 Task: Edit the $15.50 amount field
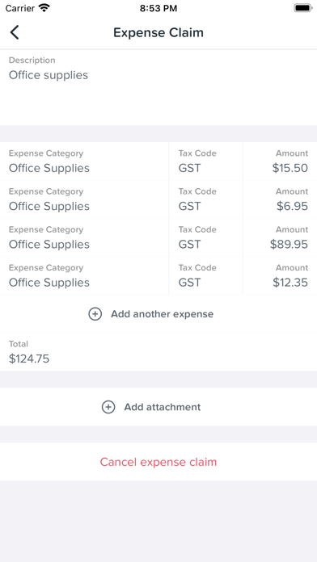click(280, 161)
